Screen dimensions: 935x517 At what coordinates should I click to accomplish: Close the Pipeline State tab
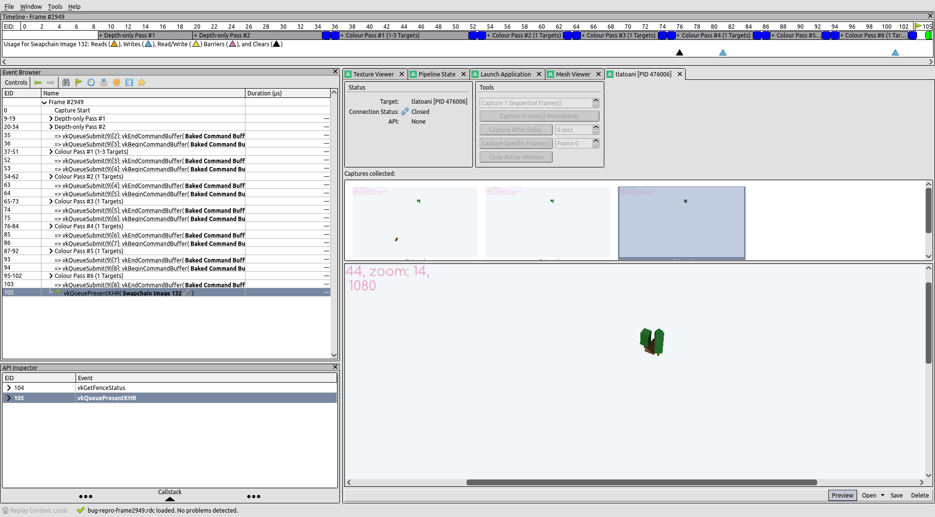tap(464, 74)
